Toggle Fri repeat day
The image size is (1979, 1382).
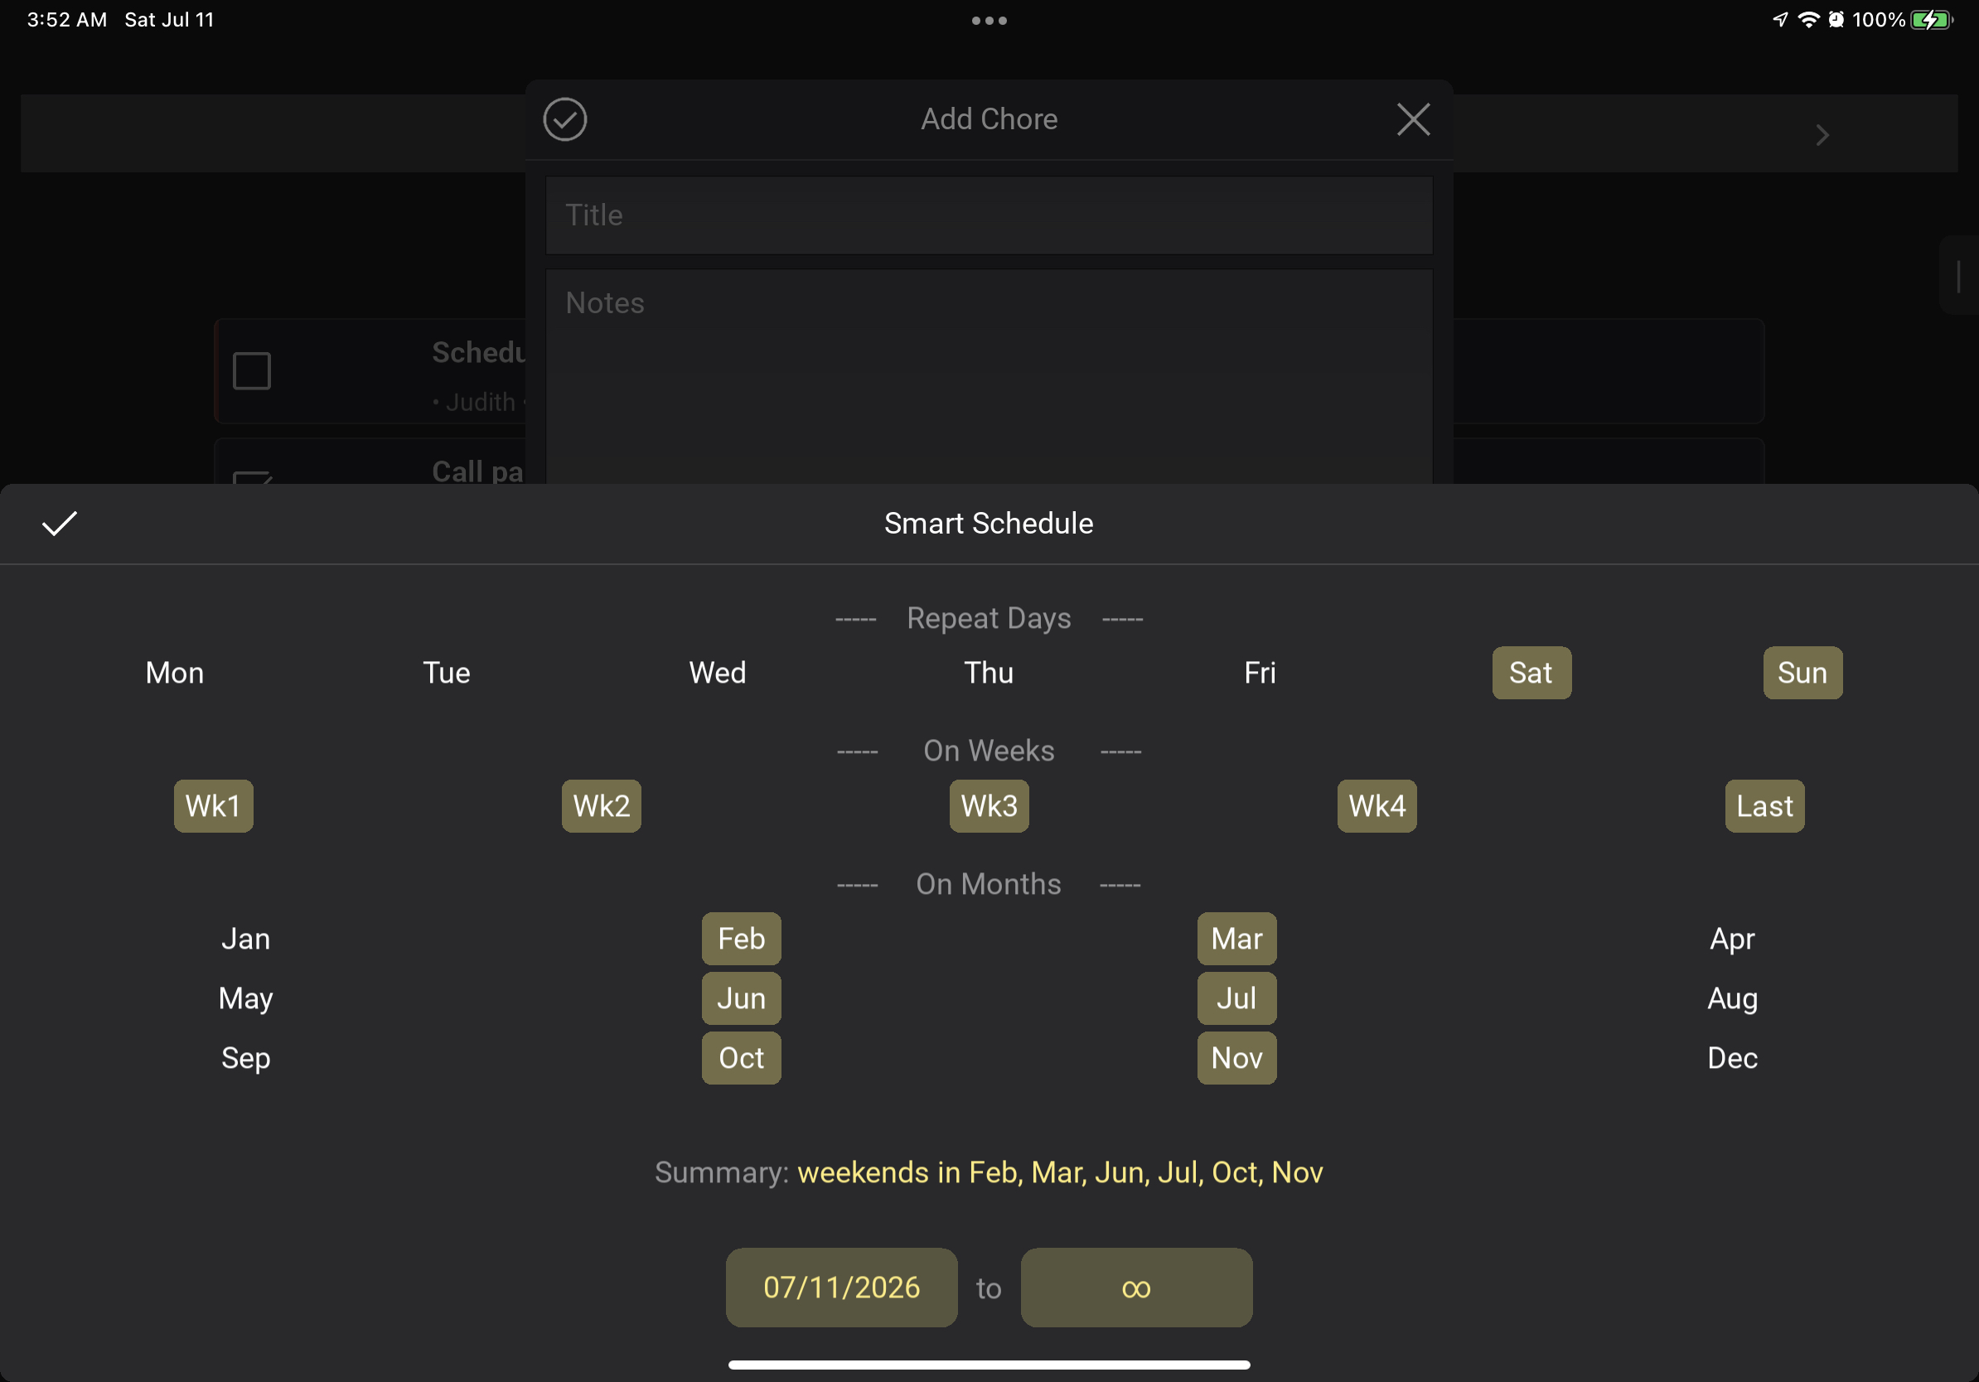click(1260, 672)
